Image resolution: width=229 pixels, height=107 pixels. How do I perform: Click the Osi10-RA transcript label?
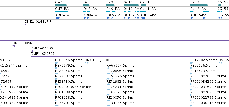[x=131, y=9]
